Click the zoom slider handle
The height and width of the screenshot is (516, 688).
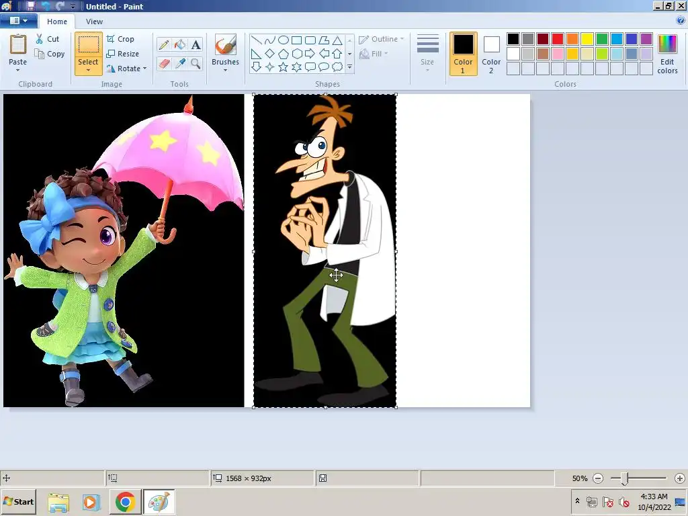[624, 478]
